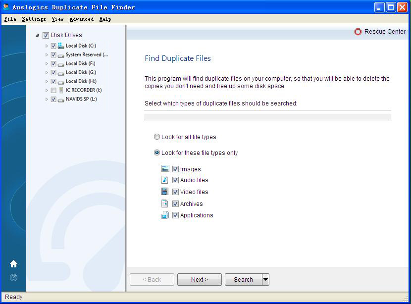
Task: Expand the Local Disk (G:) node
Action: [47, 73]
